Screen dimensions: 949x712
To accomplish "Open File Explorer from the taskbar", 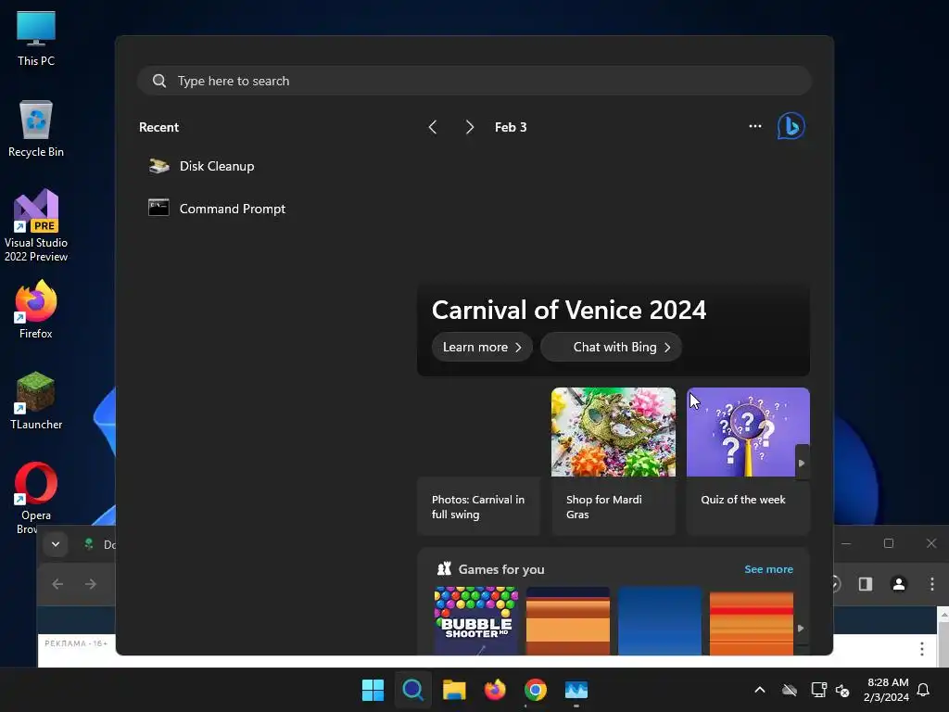I will point(454,690).
